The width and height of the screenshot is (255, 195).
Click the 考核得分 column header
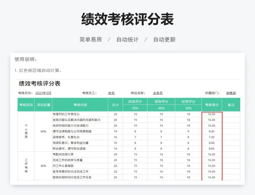click(212, 105)
